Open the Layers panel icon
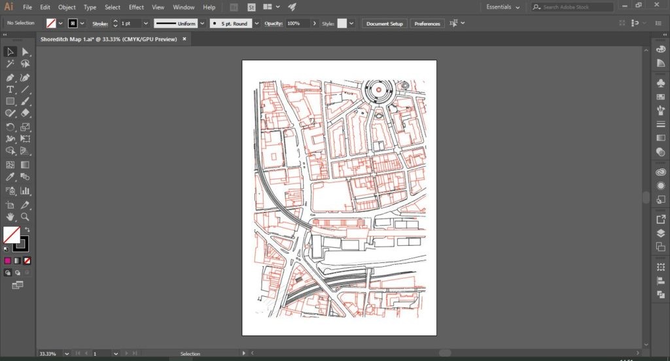Image resolution: width=670 pixels, height=361 pixels. point(661,233)
